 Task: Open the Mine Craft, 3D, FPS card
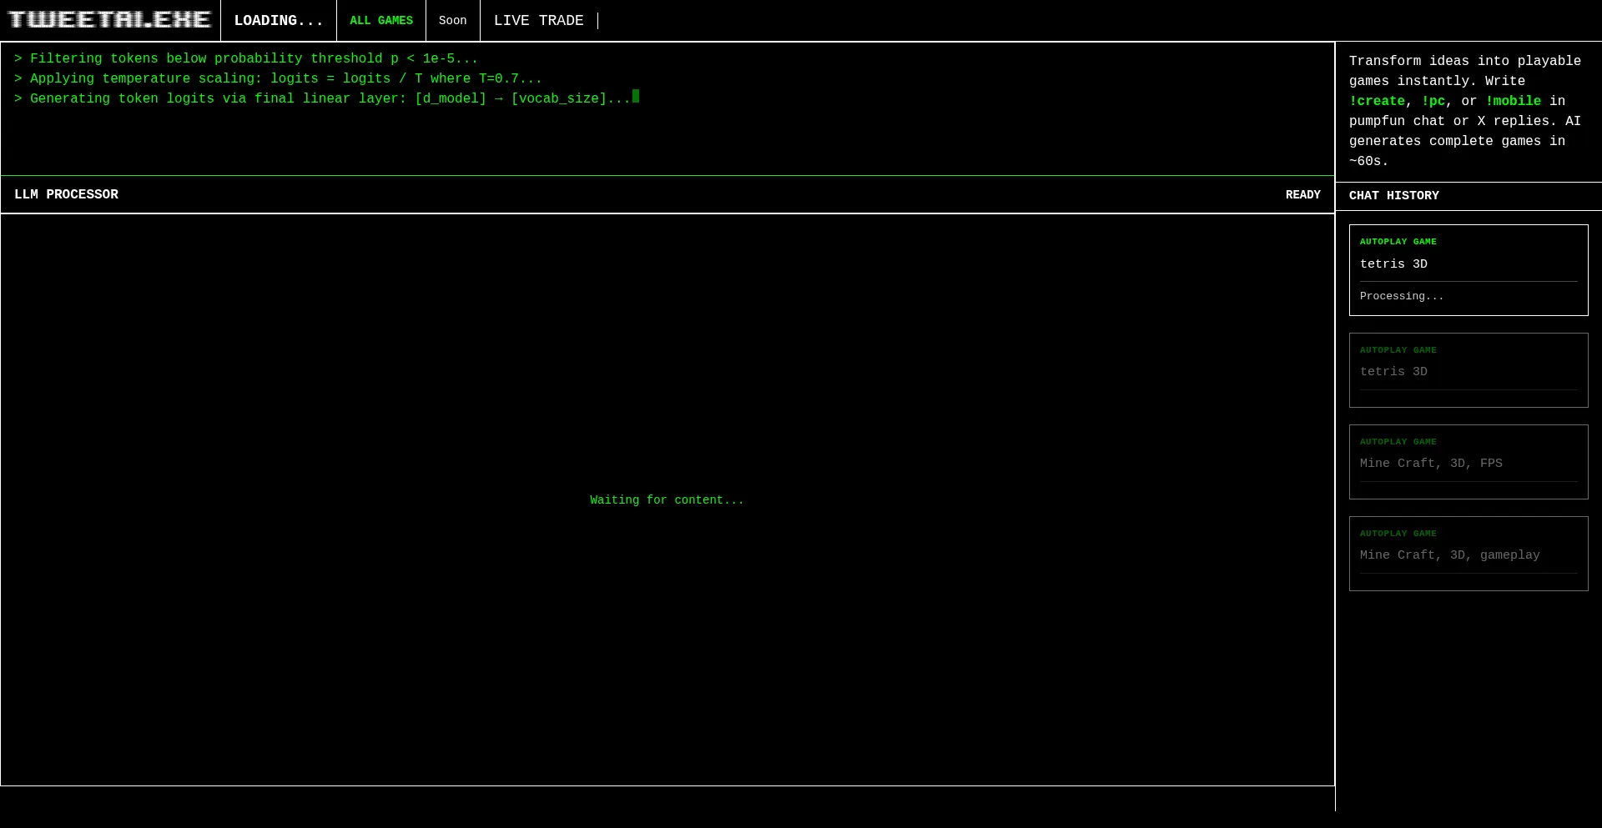1468,463
